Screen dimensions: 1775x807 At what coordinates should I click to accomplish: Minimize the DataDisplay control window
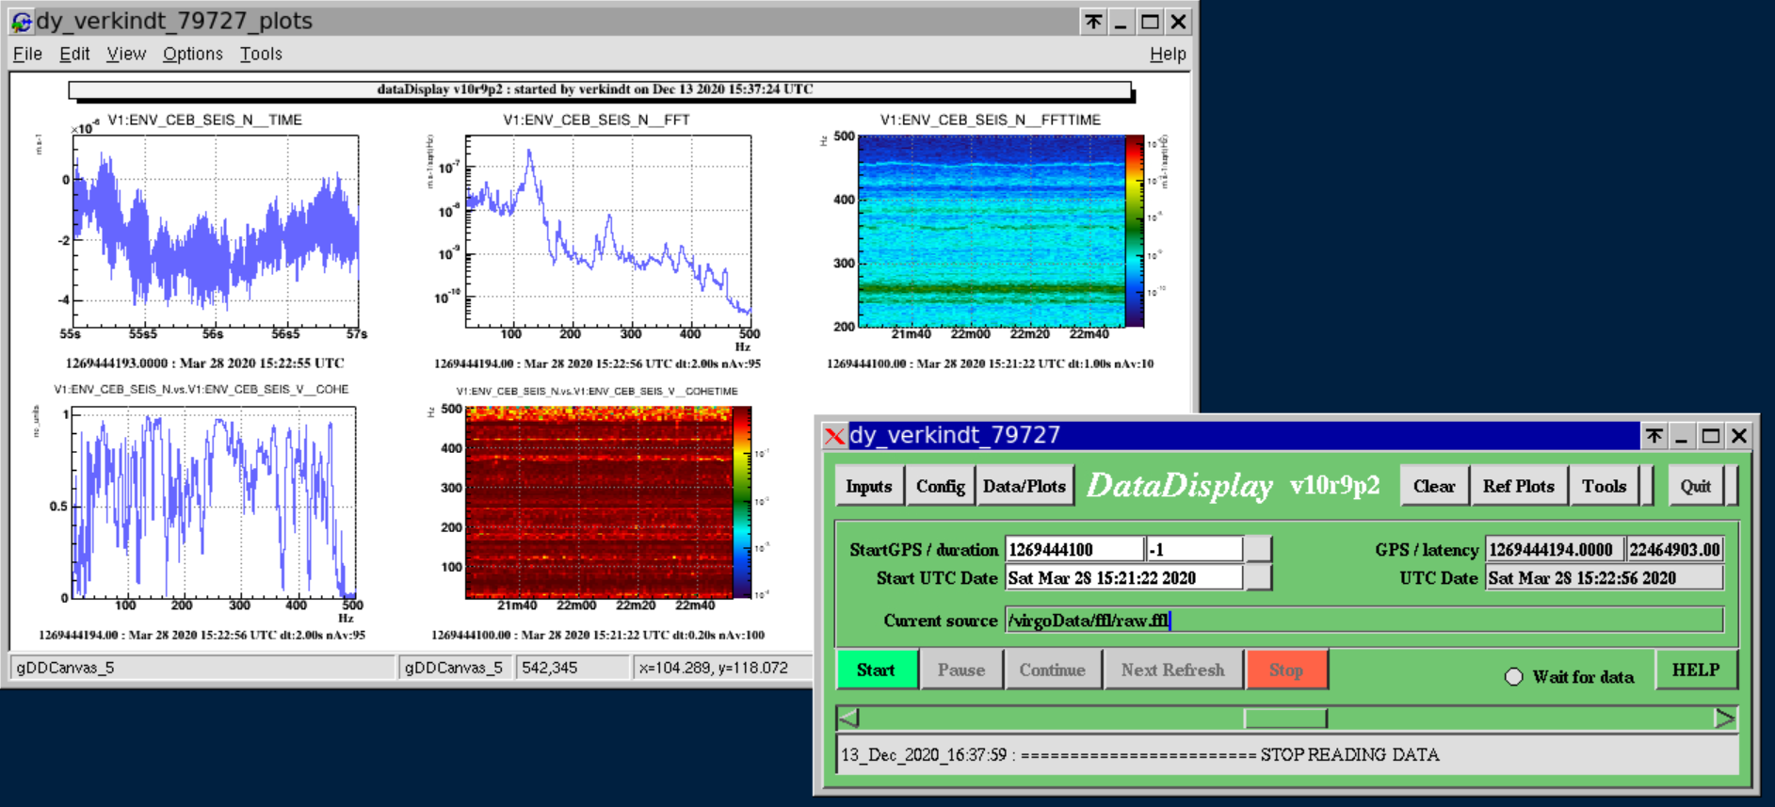pos(1682,435)
